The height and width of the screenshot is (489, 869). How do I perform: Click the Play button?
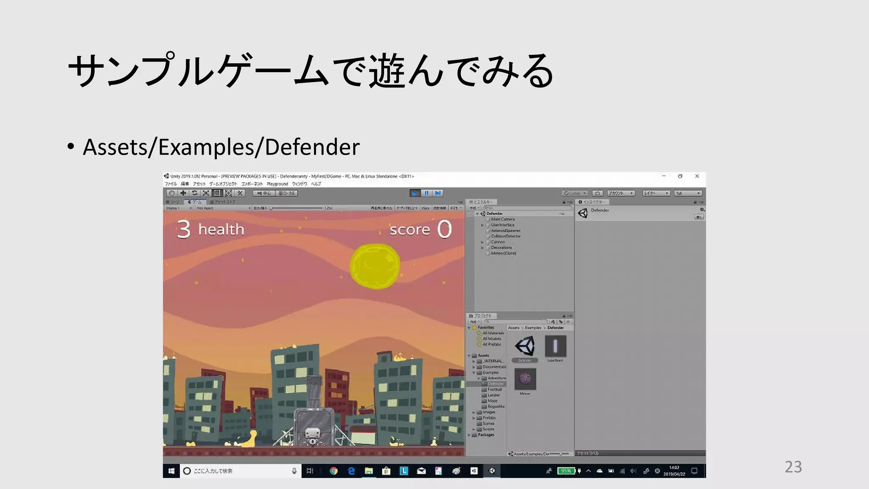[x=415, y=193]
